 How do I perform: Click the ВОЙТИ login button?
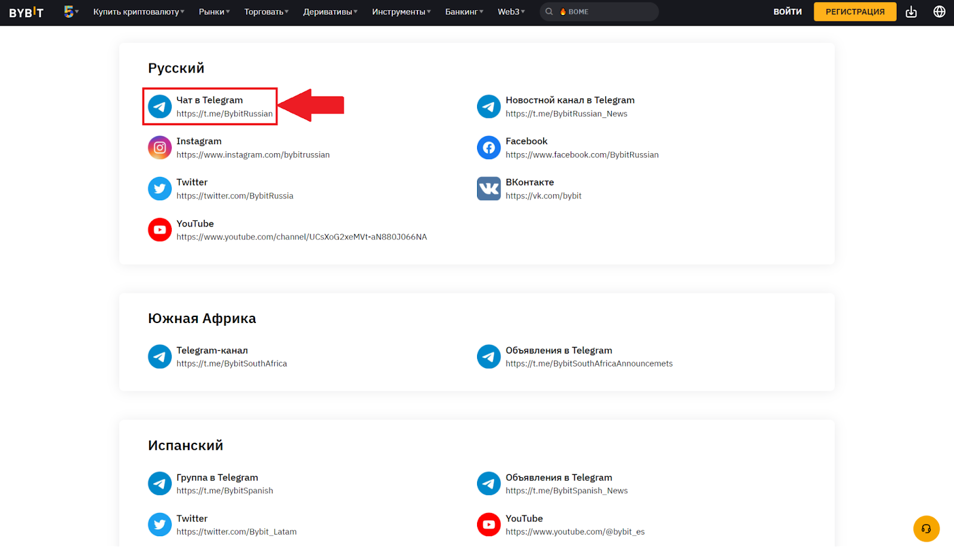788,12
